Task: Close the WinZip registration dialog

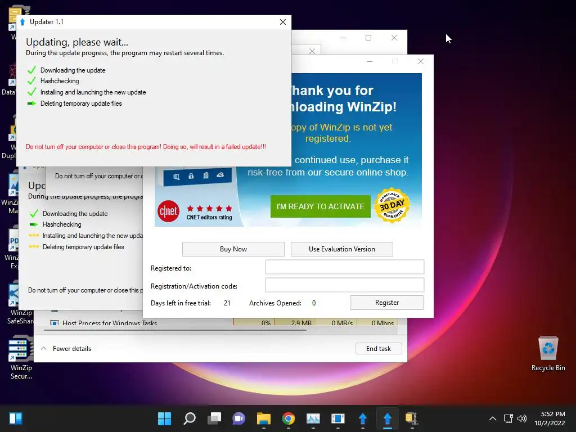Action: coord(421,61)
